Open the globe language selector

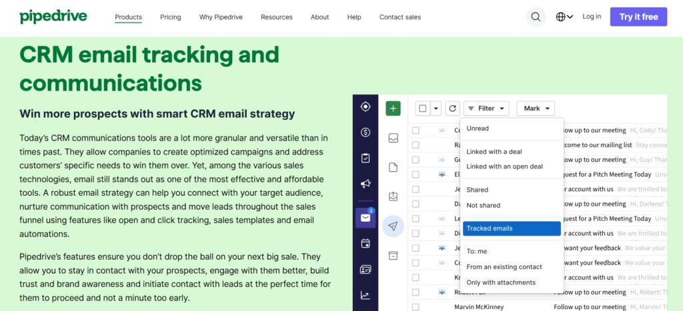pyautogui.click(x=564, y=17)
